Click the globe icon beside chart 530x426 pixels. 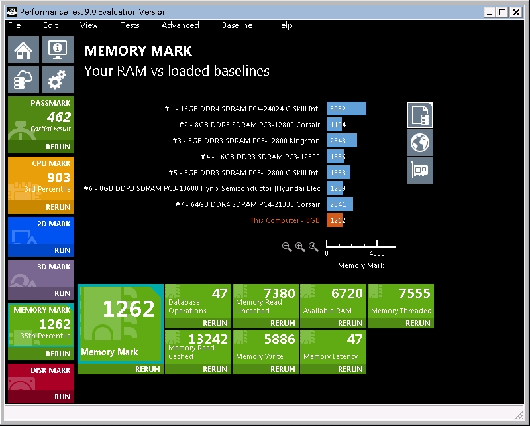coord(420,143)
